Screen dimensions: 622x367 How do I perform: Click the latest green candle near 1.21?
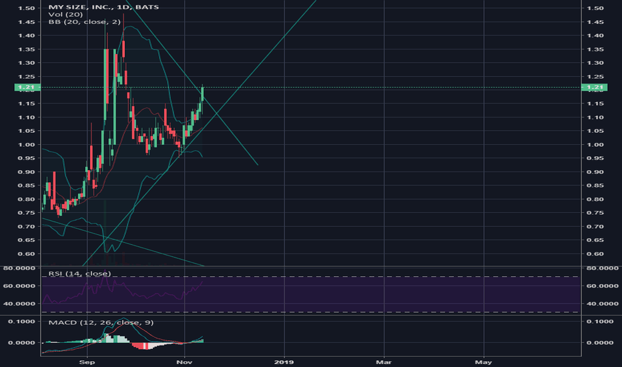click(x=202, y=94)
